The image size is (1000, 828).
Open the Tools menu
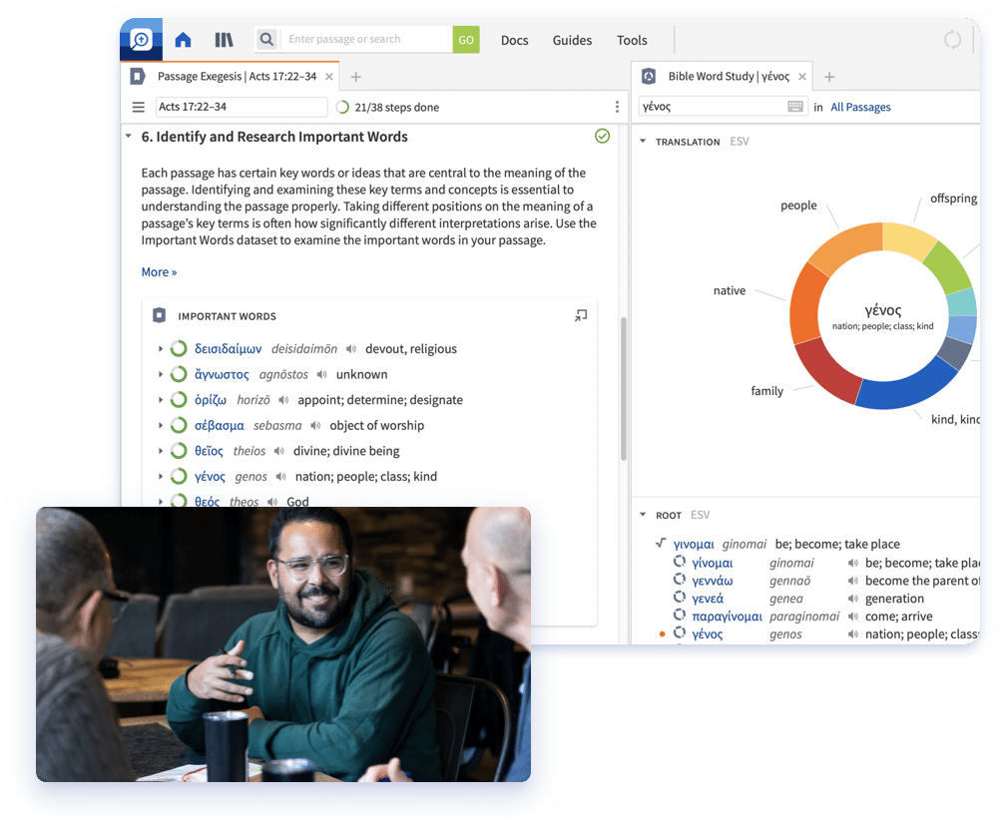[x=632, y=40]
